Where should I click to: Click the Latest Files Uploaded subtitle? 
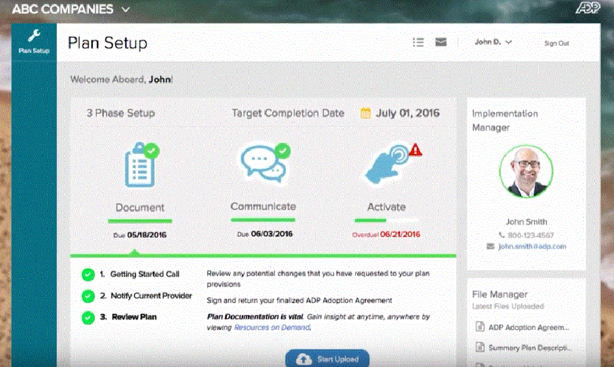pos(508,306)
